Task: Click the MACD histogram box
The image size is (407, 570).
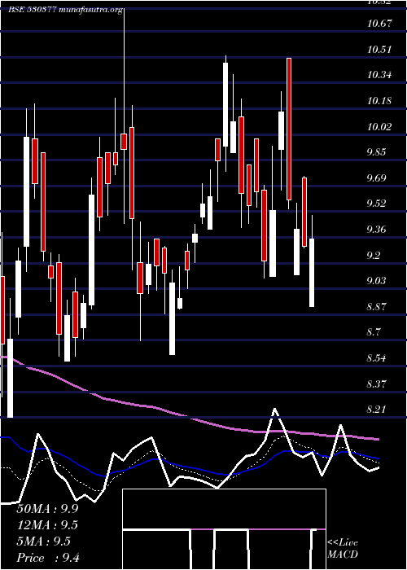Action: point(224,529)
